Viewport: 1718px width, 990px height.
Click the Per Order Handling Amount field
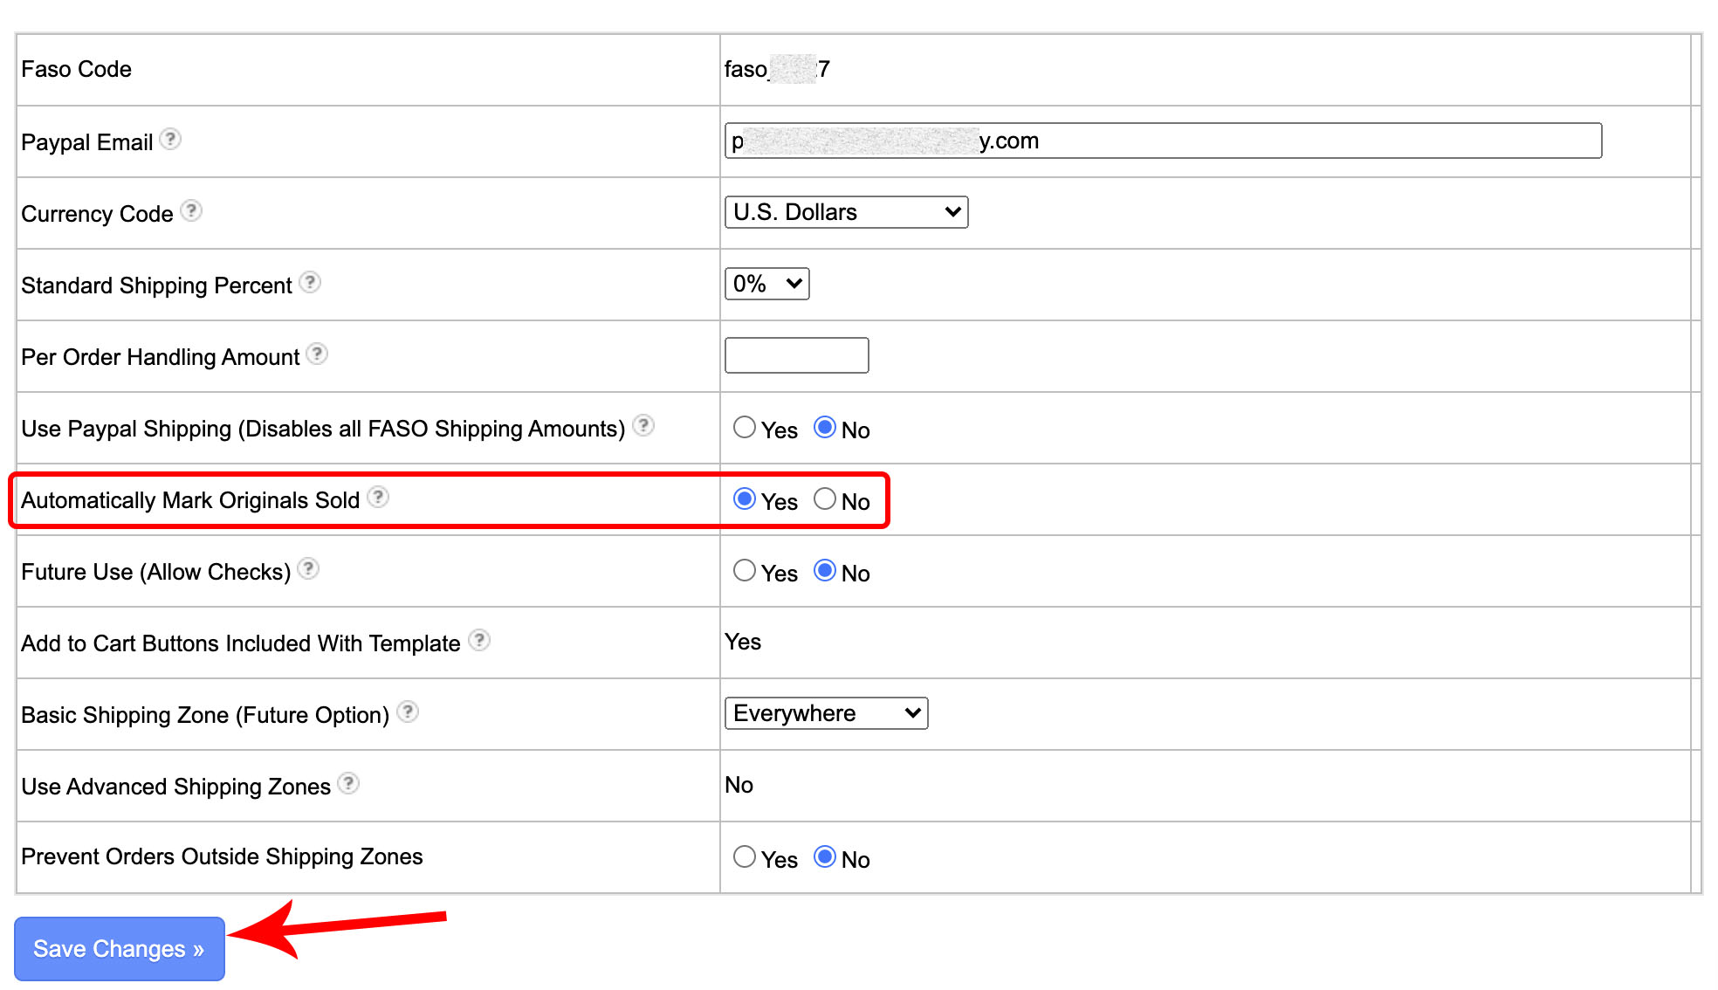pos(795,355)
